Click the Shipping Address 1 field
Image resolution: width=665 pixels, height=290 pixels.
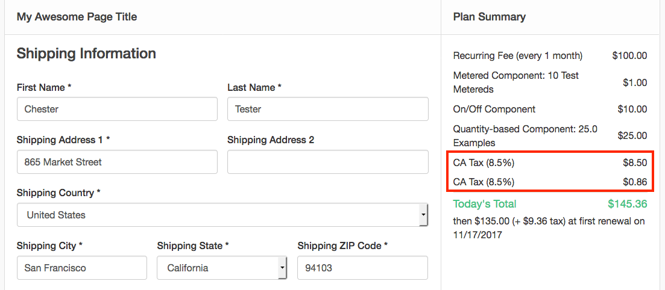point(117,162)
